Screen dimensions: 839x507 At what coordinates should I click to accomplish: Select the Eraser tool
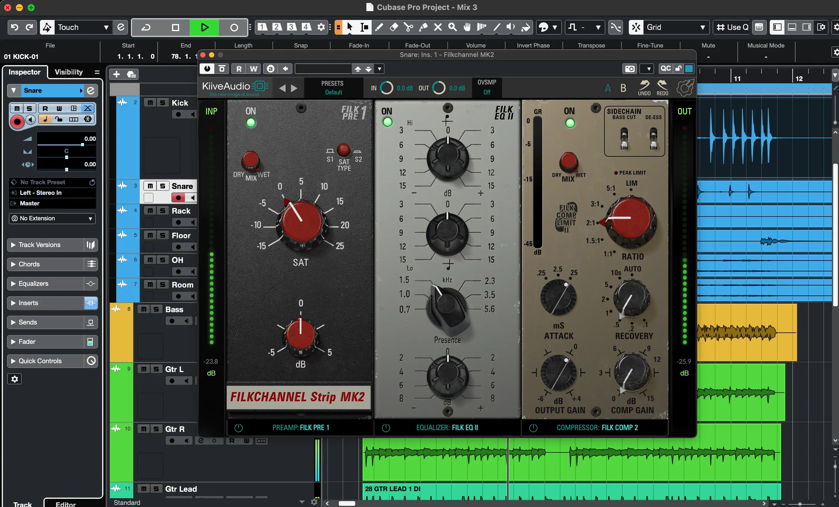pos(394,27)
